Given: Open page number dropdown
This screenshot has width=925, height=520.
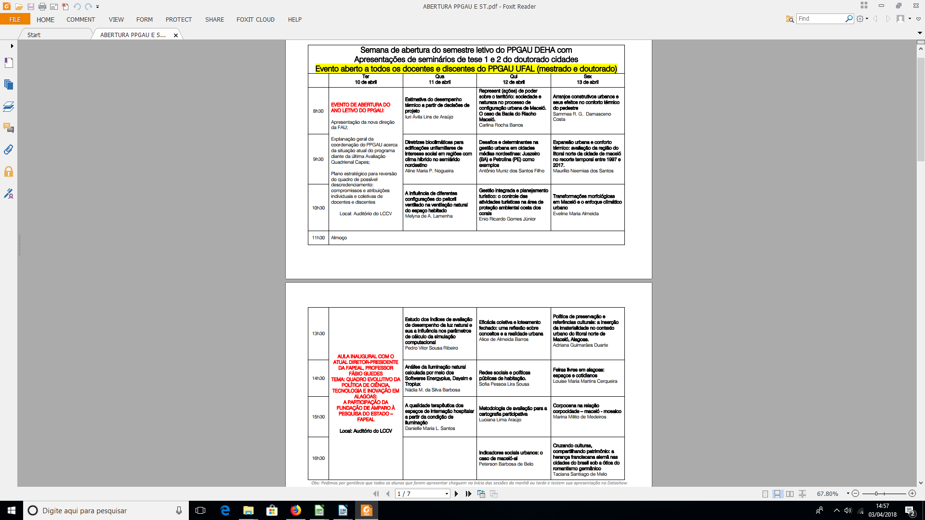Looking at the screenshot, I should point(447,494).
